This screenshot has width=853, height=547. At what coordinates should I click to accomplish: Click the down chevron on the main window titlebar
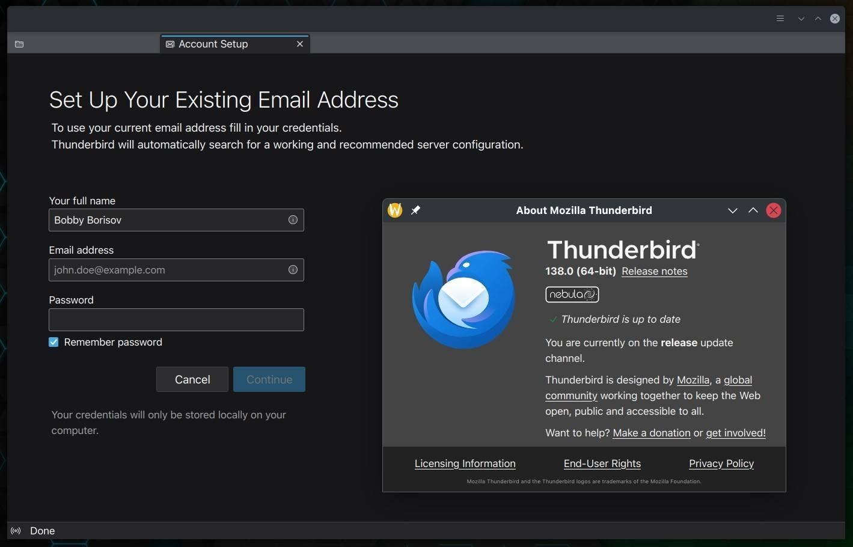800,18
